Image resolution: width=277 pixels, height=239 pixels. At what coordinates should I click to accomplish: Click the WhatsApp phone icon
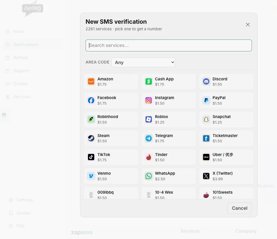[149, 176]
